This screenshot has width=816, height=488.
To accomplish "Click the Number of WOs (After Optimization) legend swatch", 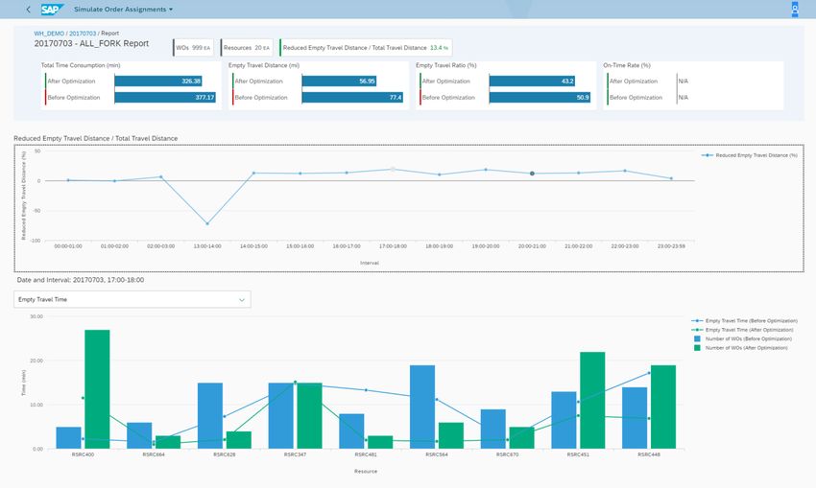I will [697, 347].
